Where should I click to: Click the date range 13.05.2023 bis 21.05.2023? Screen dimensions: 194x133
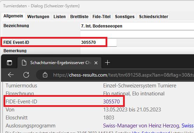[x=132, y=110]
